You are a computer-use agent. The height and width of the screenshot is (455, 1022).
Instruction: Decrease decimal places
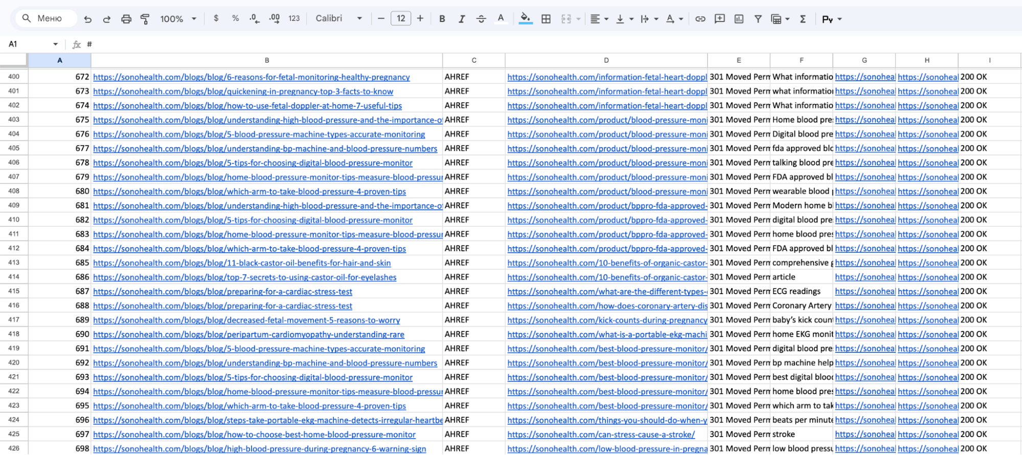point(254,18)
